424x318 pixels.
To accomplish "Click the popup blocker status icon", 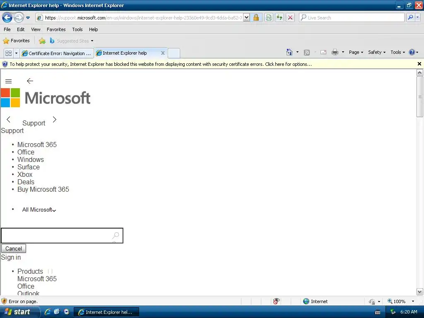I will [276, 301].
